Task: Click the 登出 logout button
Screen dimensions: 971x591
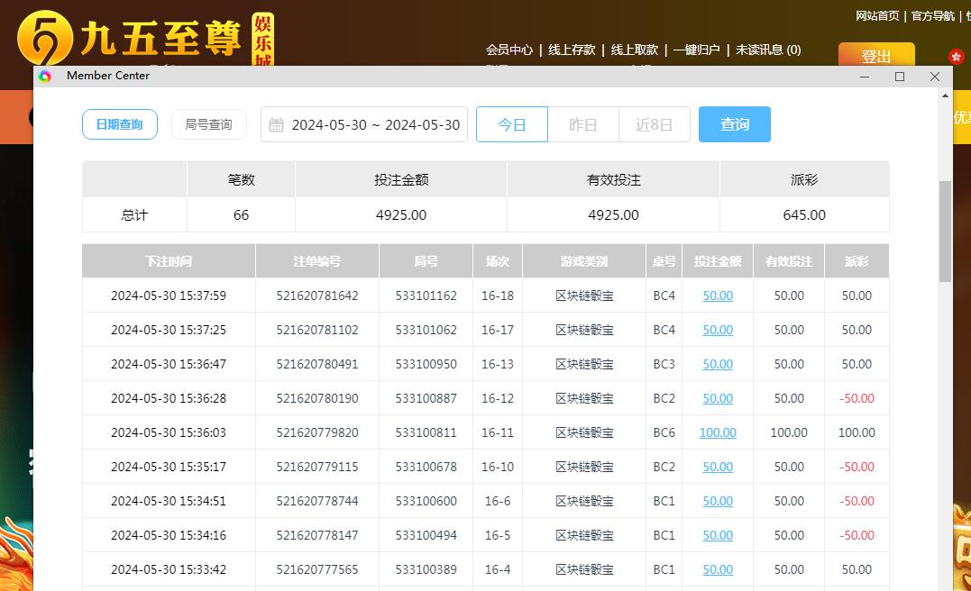Action: click(875, 55)
